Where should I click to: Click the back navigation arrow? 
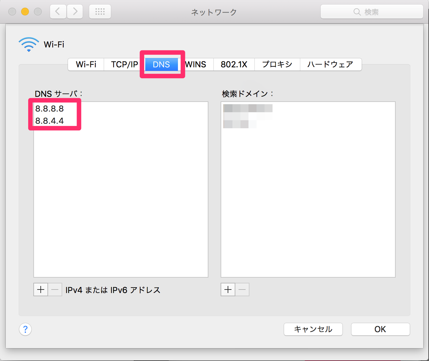coord(58,12)
